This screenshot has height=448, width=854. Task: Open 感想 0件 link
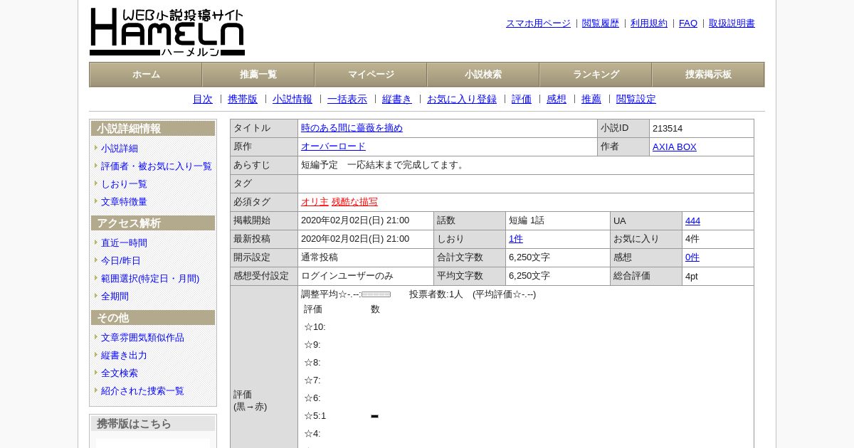point(692,257)
